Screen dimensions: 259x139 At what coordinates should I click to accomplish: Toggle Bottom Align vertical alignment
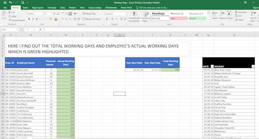coord(70,14)
